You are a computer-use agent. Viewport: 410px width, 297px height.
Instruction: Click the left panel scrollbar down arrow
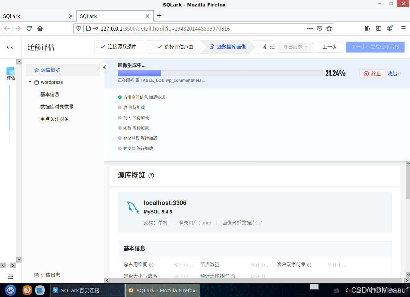click(19, 259)
